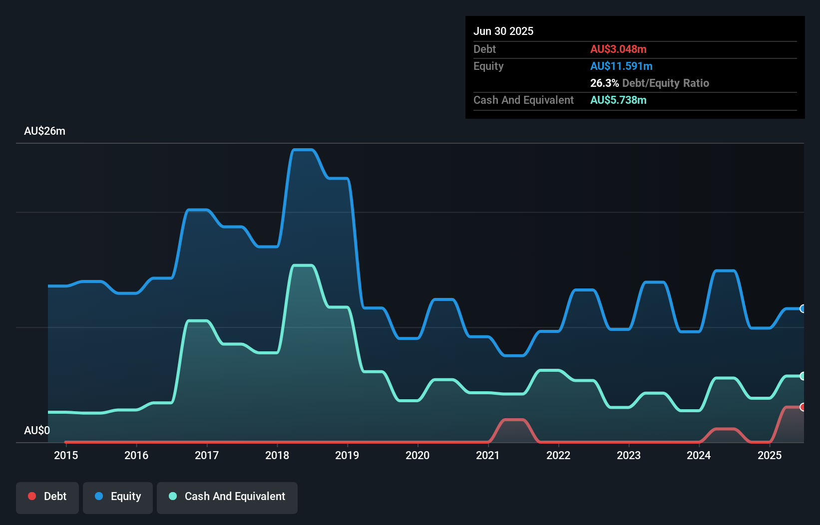Screen dimensions: 820x525
Task: Click the Jun 30 2025 tooltip date
Action: (x=503, y=31)
